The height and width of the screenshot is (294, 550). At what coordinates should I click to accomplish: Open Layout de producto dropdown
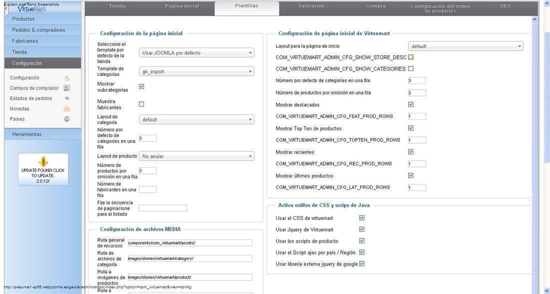[x=196, y=156]
